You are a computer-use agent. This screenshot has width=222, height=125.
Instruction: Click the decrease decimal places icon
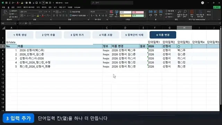click(x=106, y=16)
